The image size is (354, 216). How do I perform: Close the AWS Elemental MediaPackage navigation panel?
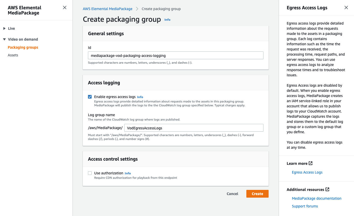(65, 8)
